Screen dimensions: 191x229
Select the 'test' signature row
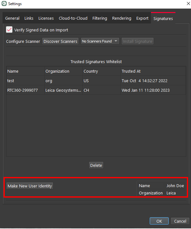coord(25,81)
